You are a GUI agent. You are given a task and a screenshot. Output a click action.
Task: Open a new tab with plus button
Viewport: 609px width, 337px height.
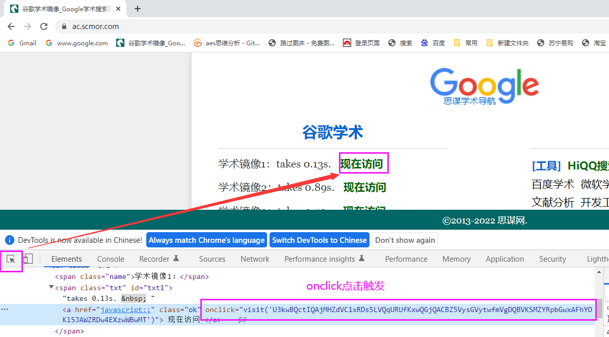tap(138, 9)
